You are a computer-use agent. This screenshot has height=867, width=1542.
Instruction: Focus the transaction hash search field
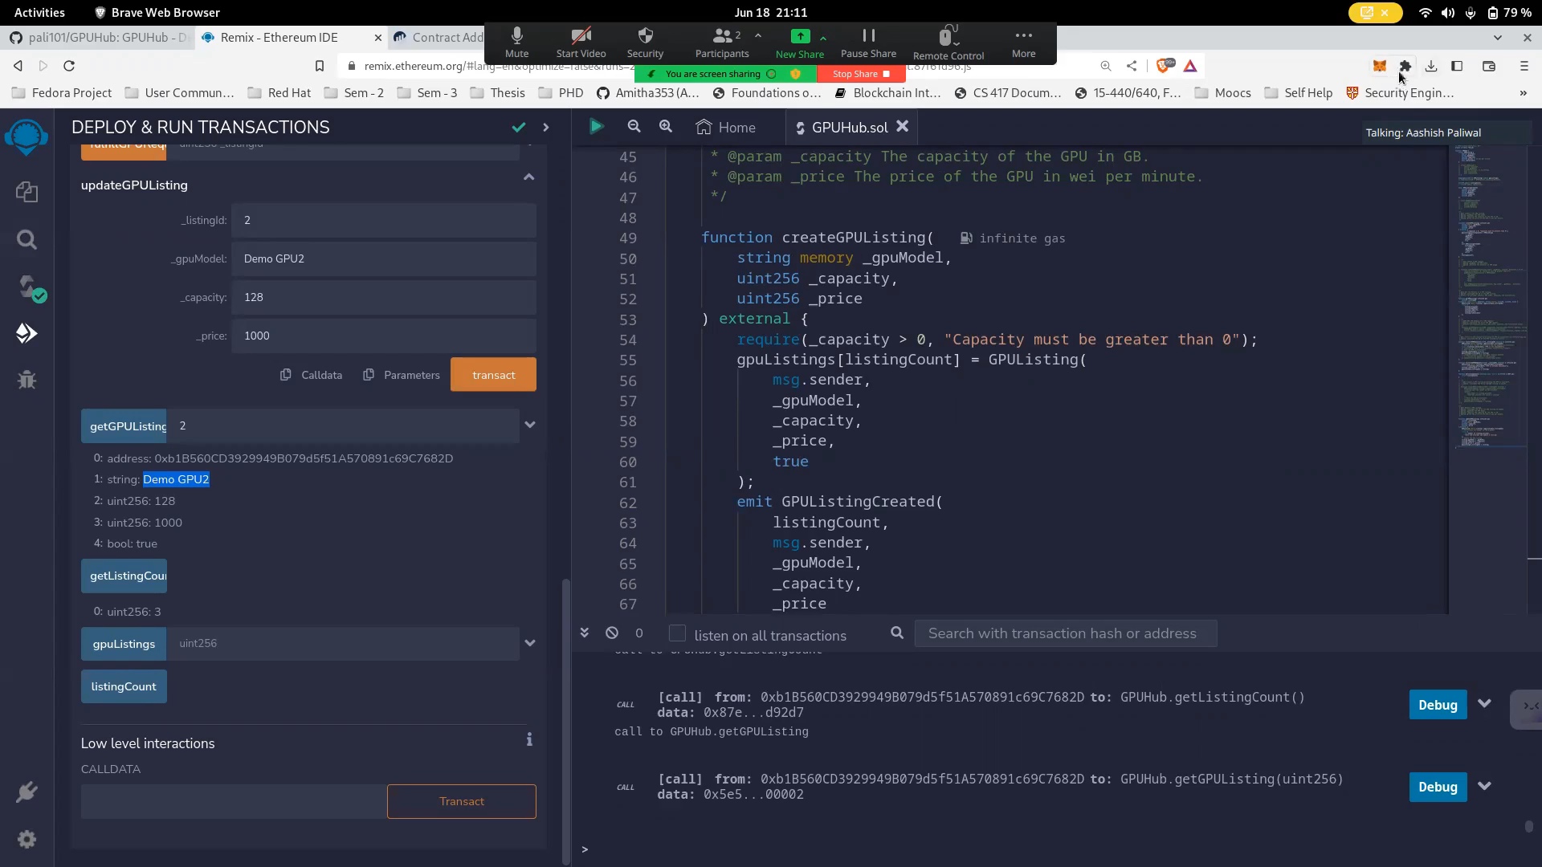click(1066, 633)
